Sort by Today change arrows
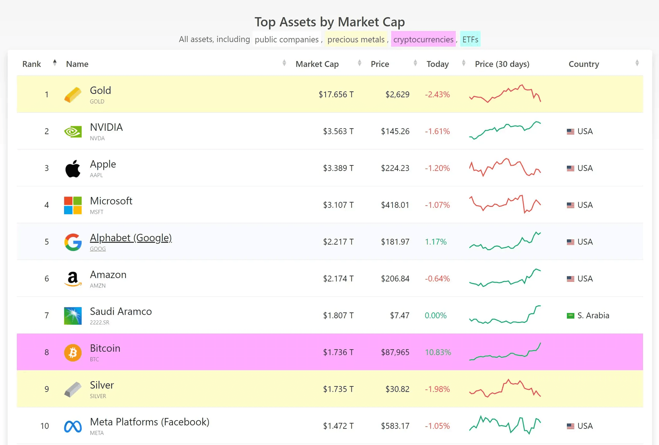 click(464, 63)
